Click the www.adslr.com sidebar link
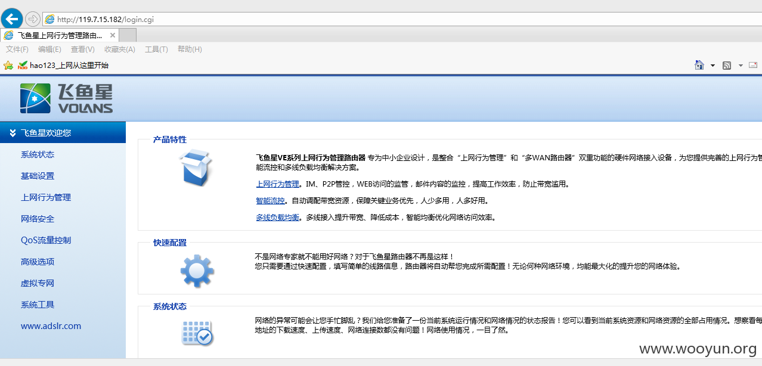Screen dimensions: 762x366 pos(51,326)
